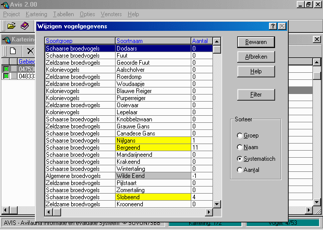Click the Aantal column header
The image size is (323, 230).
coord(202,41)
